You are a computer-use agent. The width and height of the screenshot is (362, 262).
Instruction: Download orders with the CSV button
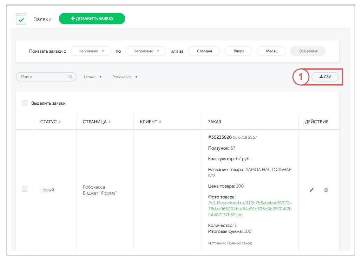(325, 77)
